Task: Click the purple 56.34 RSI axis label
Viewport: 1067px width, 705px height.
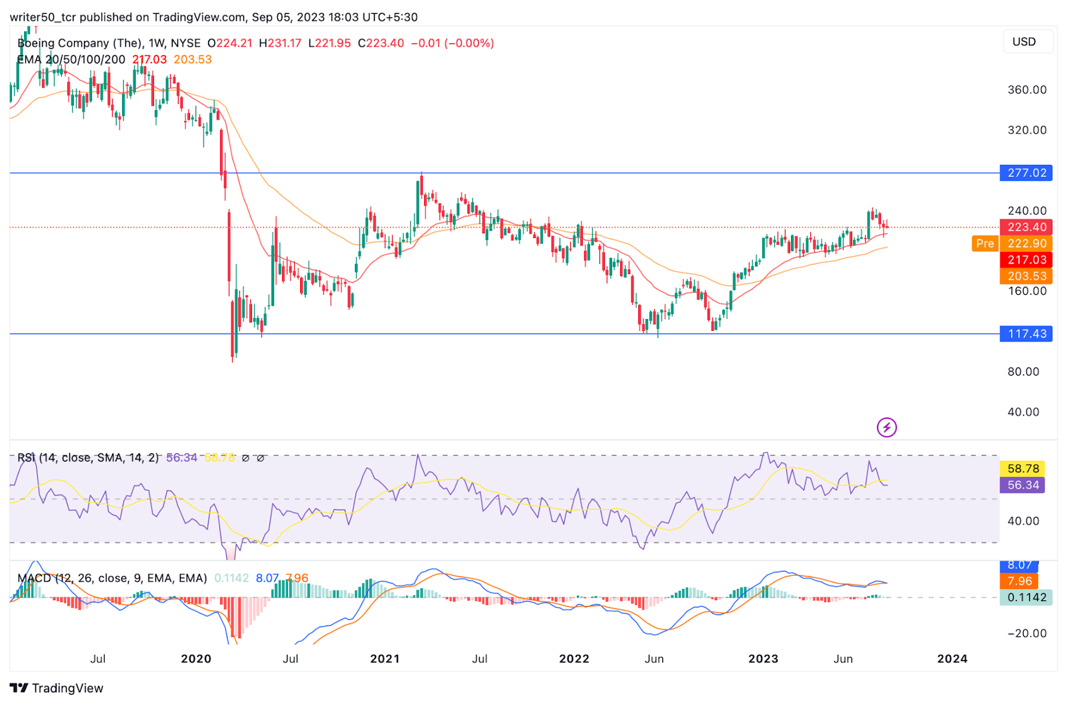Action: 1023,485
